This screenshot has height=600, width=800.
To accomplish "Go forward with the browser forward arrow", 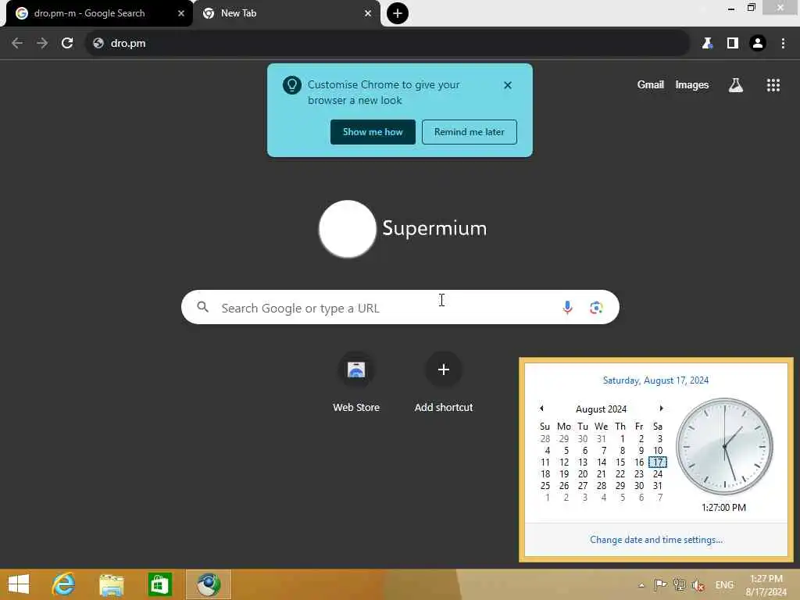I will tap(42, 44).
